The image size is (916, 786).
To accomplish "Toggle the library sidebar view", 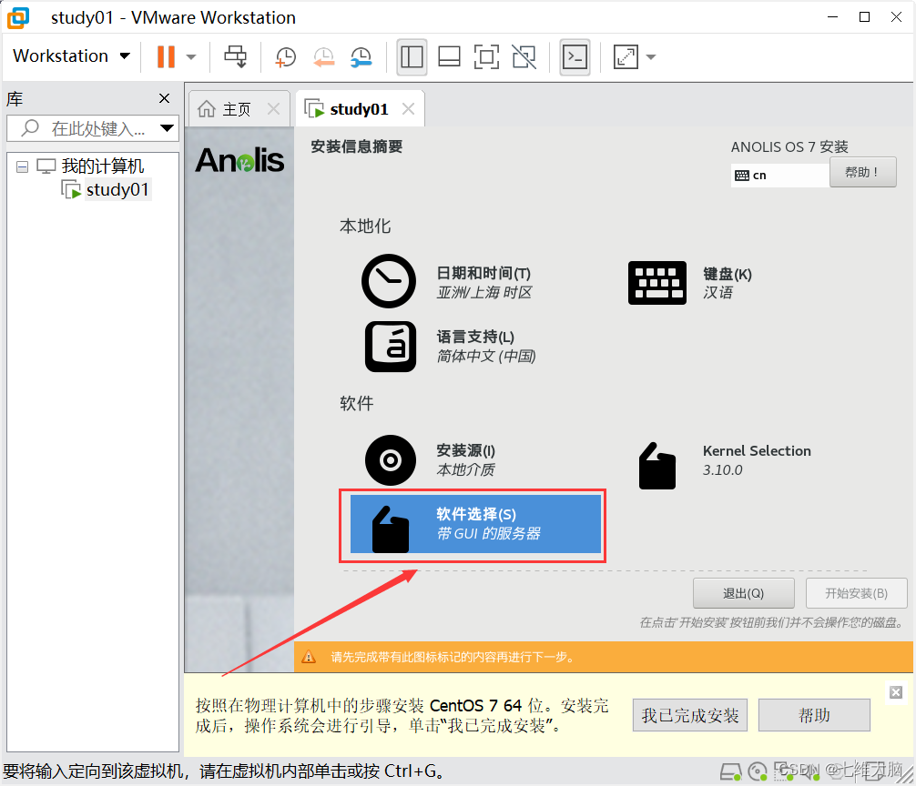I will 412,57.
